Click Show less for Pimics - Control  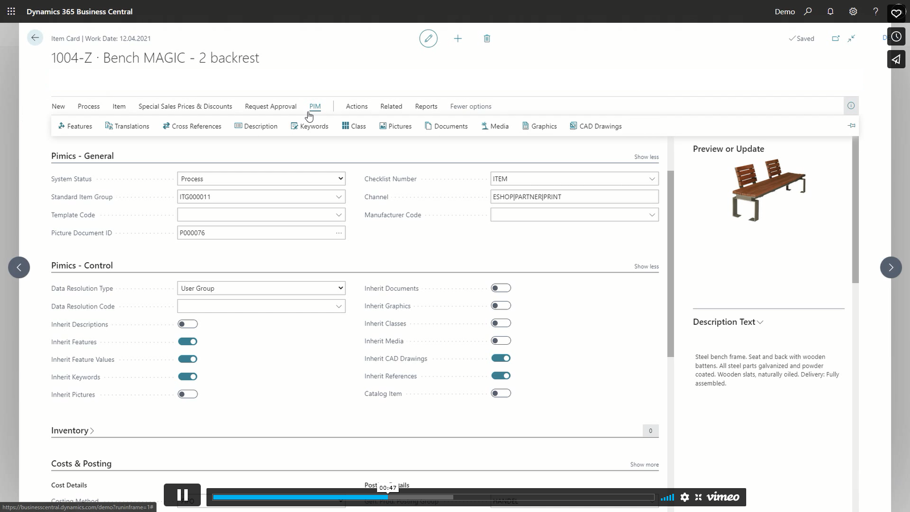click(647, 266)
